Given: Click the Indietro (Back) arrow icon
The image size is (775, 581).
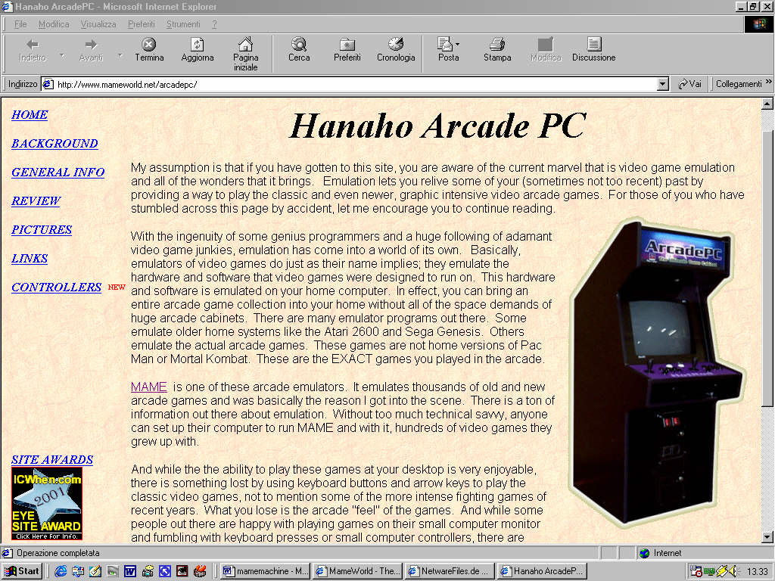Looking at the screenshot, I should coord(33,45).
